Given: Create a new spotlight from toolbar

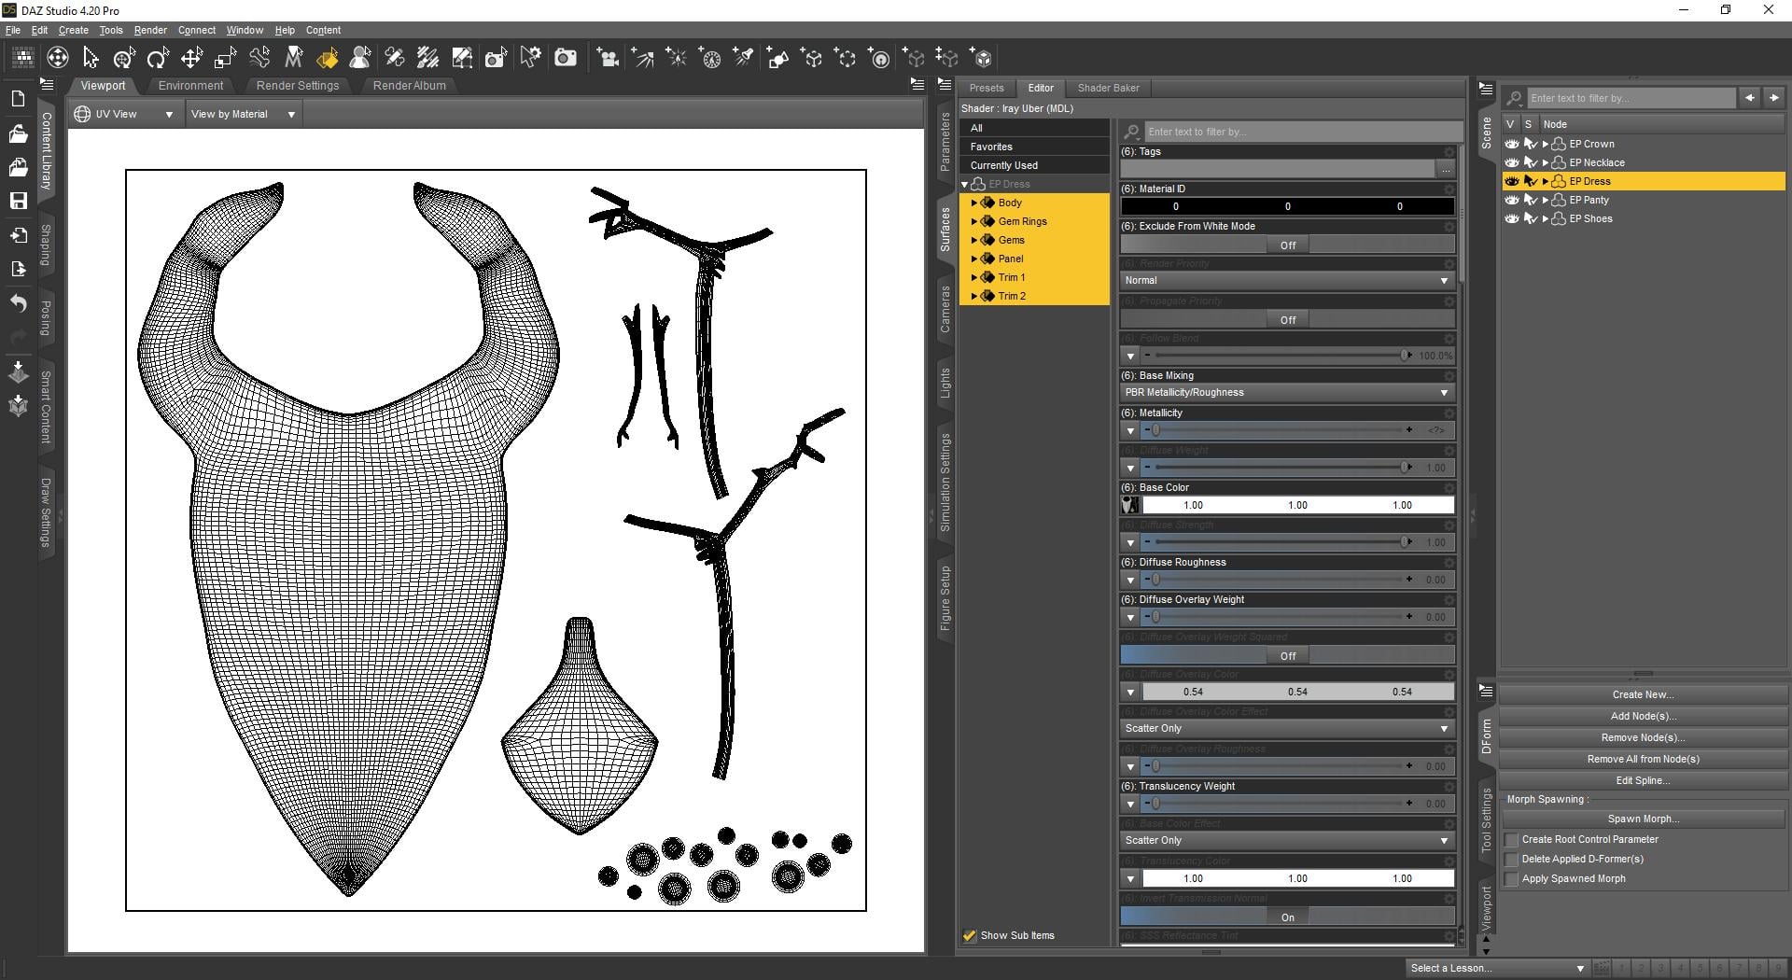Looking at the screenshot, I should [x=744, y=58].
